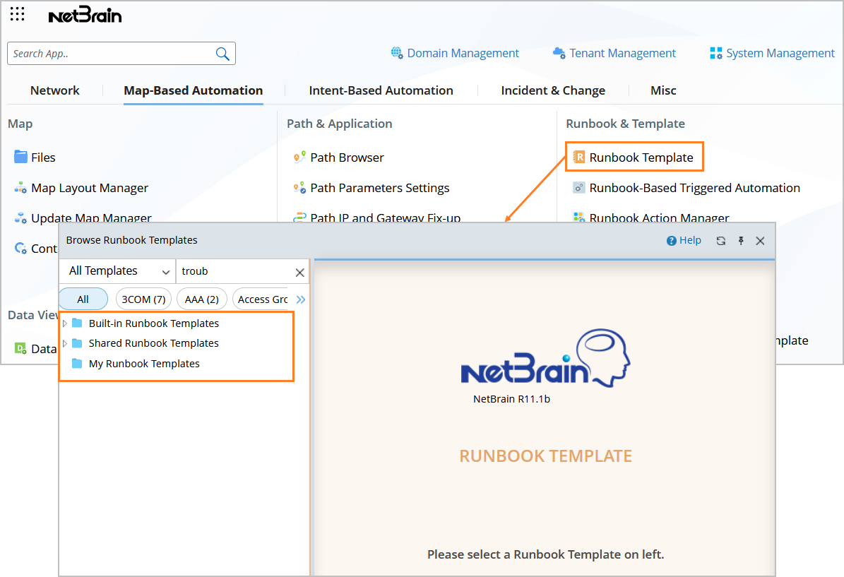Clear the troub search text

point(299,273)
